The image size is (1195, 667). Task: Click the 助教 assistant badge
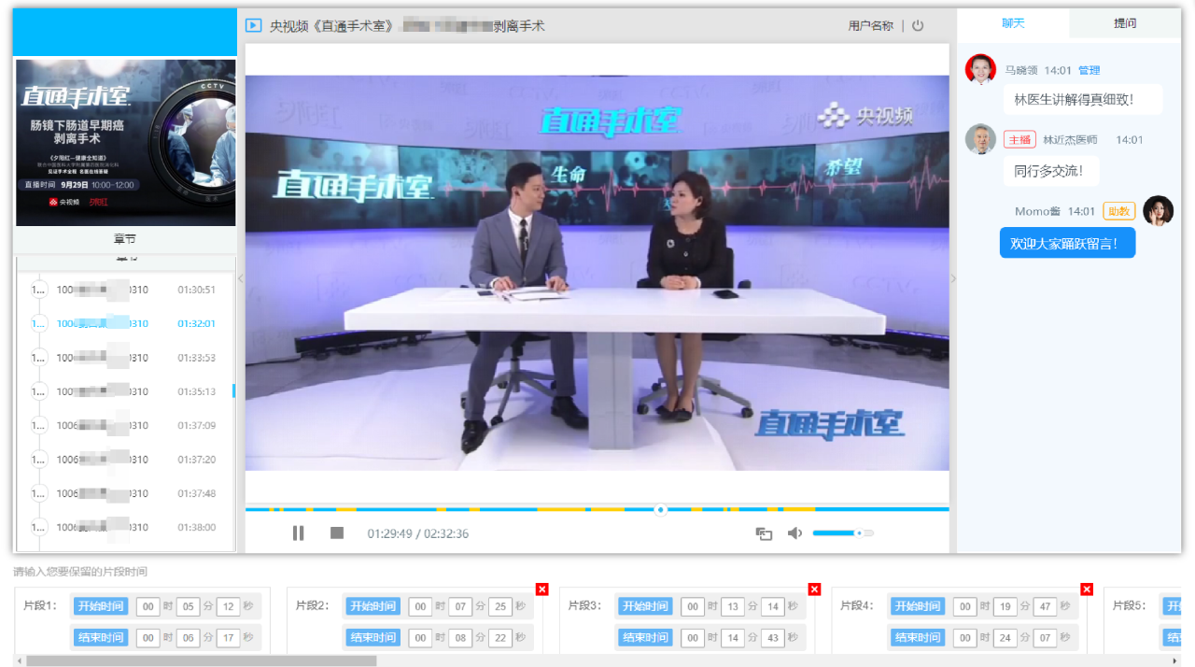click(1118, 211)
